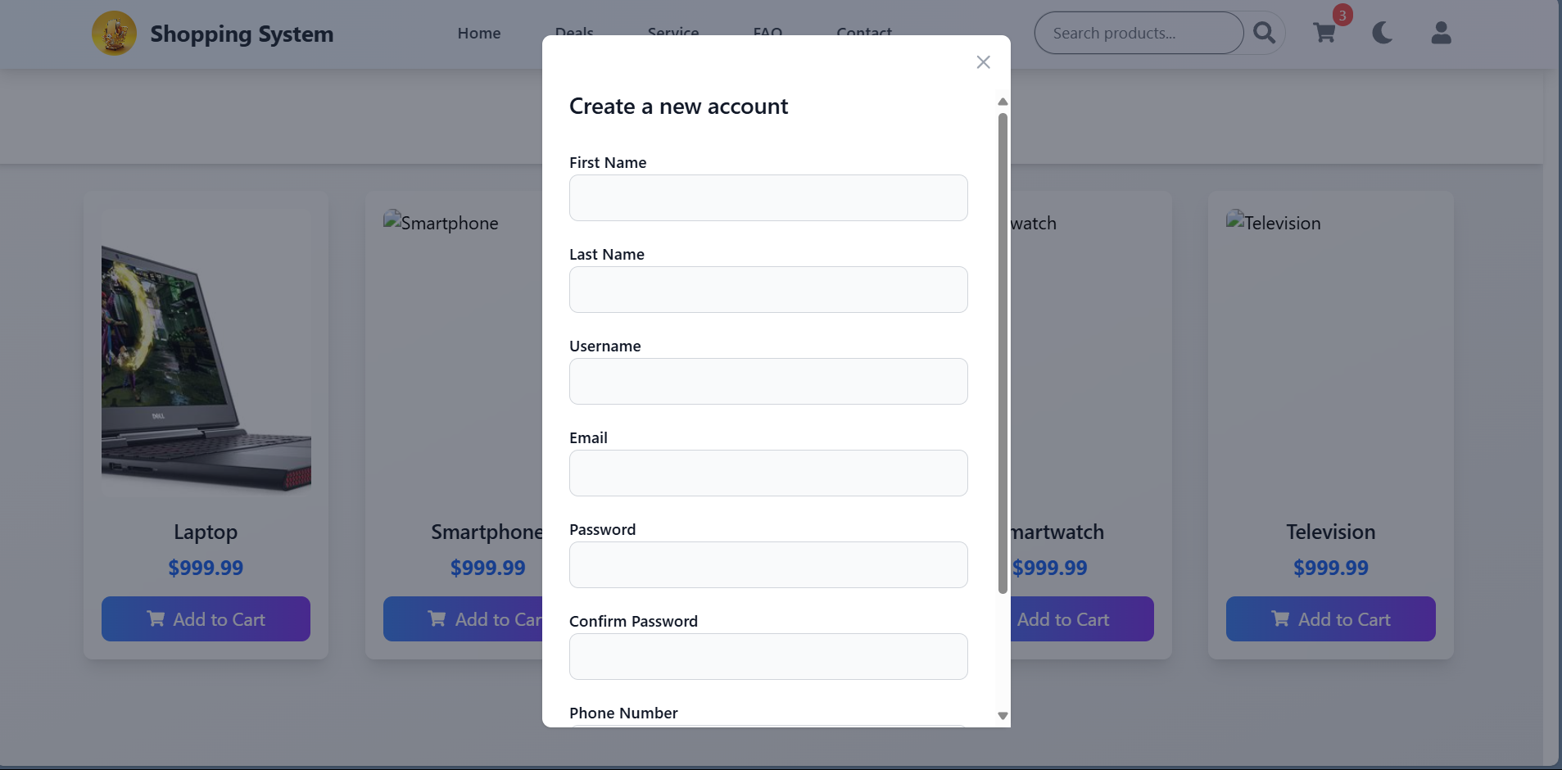Viewport: 1562px width, 770px height.
Task: Open the search with the magnifier icon
Action: [1264, 33]
